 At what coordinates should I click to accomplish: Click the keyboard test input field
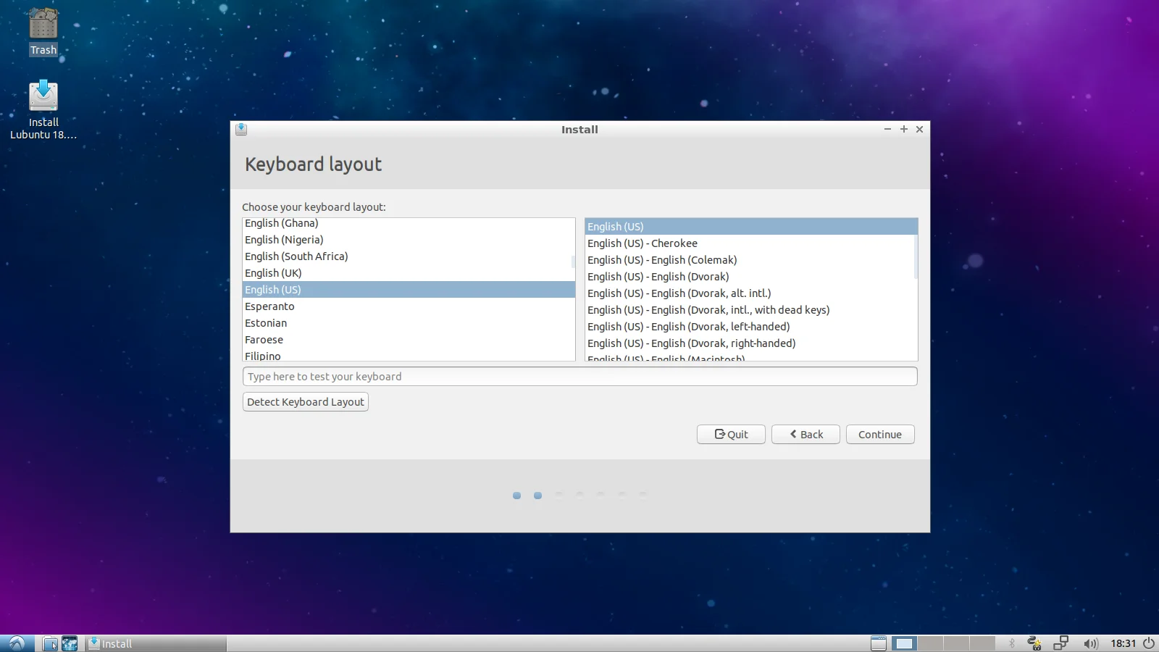pyautogui.click(x=579, y=377)
